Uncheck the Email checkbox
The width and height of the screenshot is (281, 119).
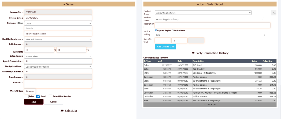[x=38, y=96]
